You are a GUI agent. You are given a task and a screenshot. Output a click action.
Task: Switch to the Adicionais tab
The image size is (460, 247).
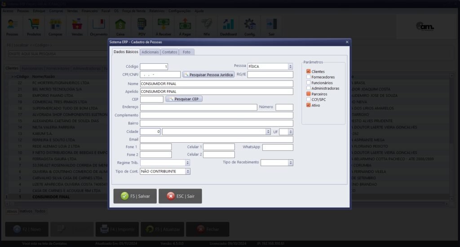pyautogui.click(x=150, y=52)
